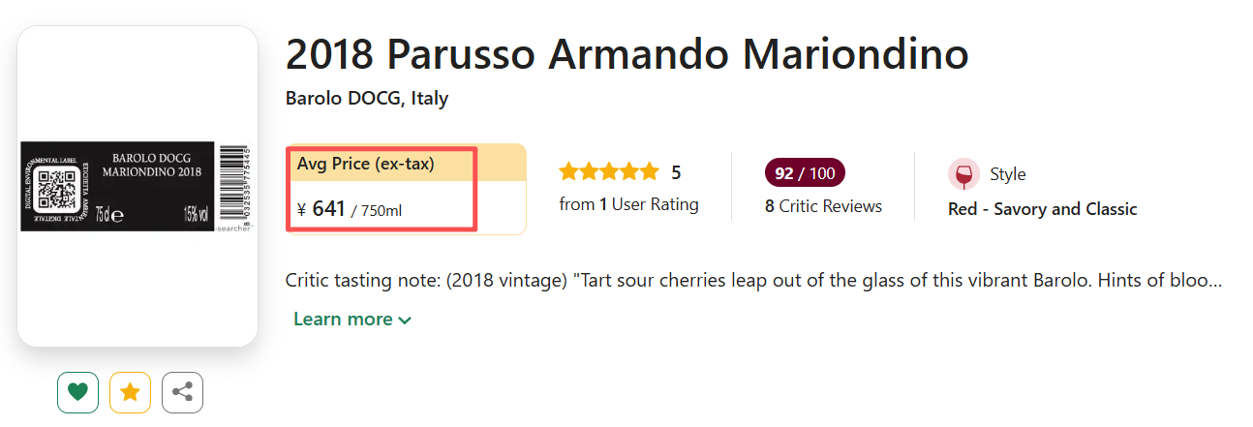Select the Avg Price (ex-tax) header

click(366, 164)
